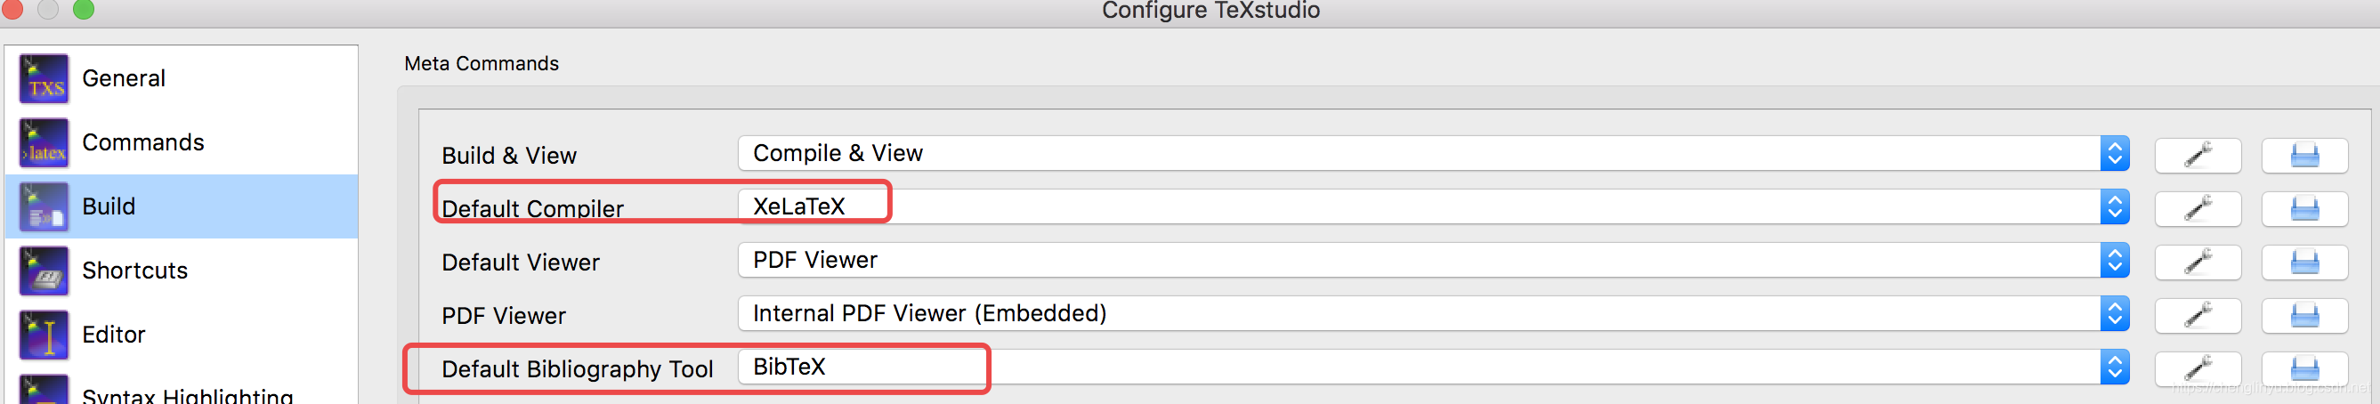Click the green zoom window button

click(x=83, y=9)
